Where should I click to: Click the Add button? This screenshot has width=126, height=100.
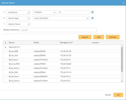coord(99,37)
